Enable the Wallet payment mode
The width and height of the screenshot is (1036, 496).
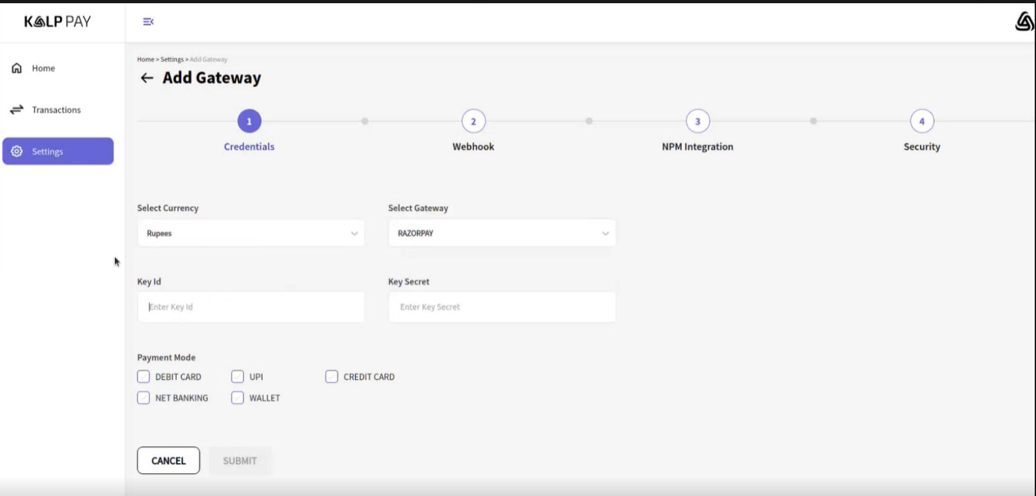[238, 398]
